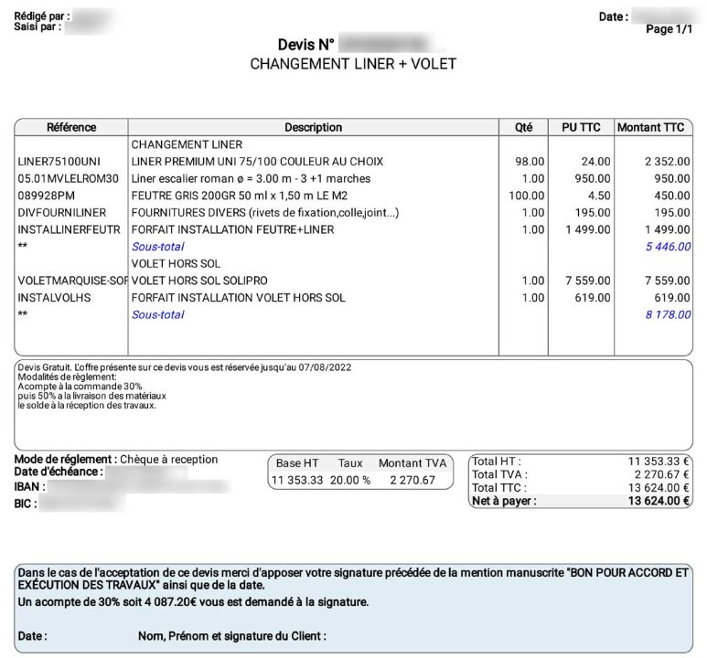Select quantity "98.00"
707x658 pixels.
pyautogui.click(x=530, y=162)
